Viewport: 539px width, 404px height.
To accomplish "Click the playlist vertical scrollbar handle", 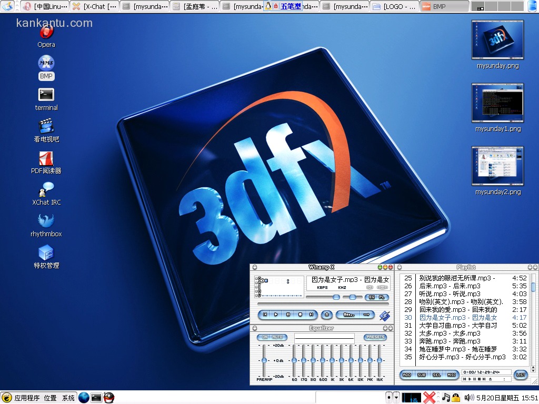I will (x=533, y=287).
